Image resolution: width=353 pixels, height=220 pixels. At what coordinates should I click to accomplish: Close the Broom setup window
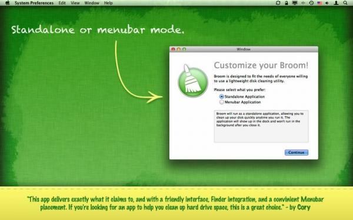[x=173, y=49]
